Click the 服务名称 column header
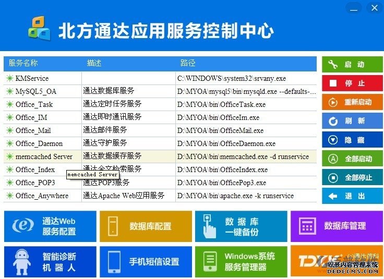384x279 pixels. (23, 63)
